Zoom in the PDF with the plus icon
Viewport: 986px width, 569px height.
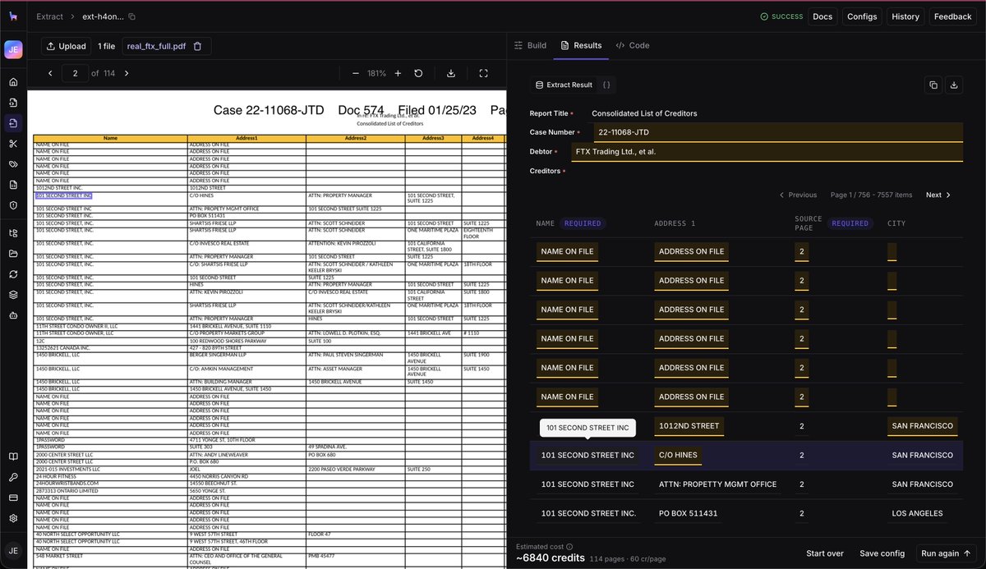click(398, 73)
